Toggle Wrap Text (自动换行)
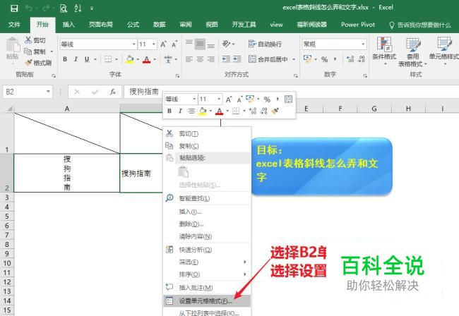Image resolution: width=459 pixels, height=316 pixels. (265, 44)
